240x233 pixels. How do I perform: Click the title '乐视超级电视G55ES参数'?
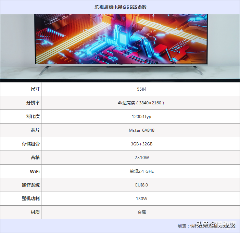tap(121, 7)
